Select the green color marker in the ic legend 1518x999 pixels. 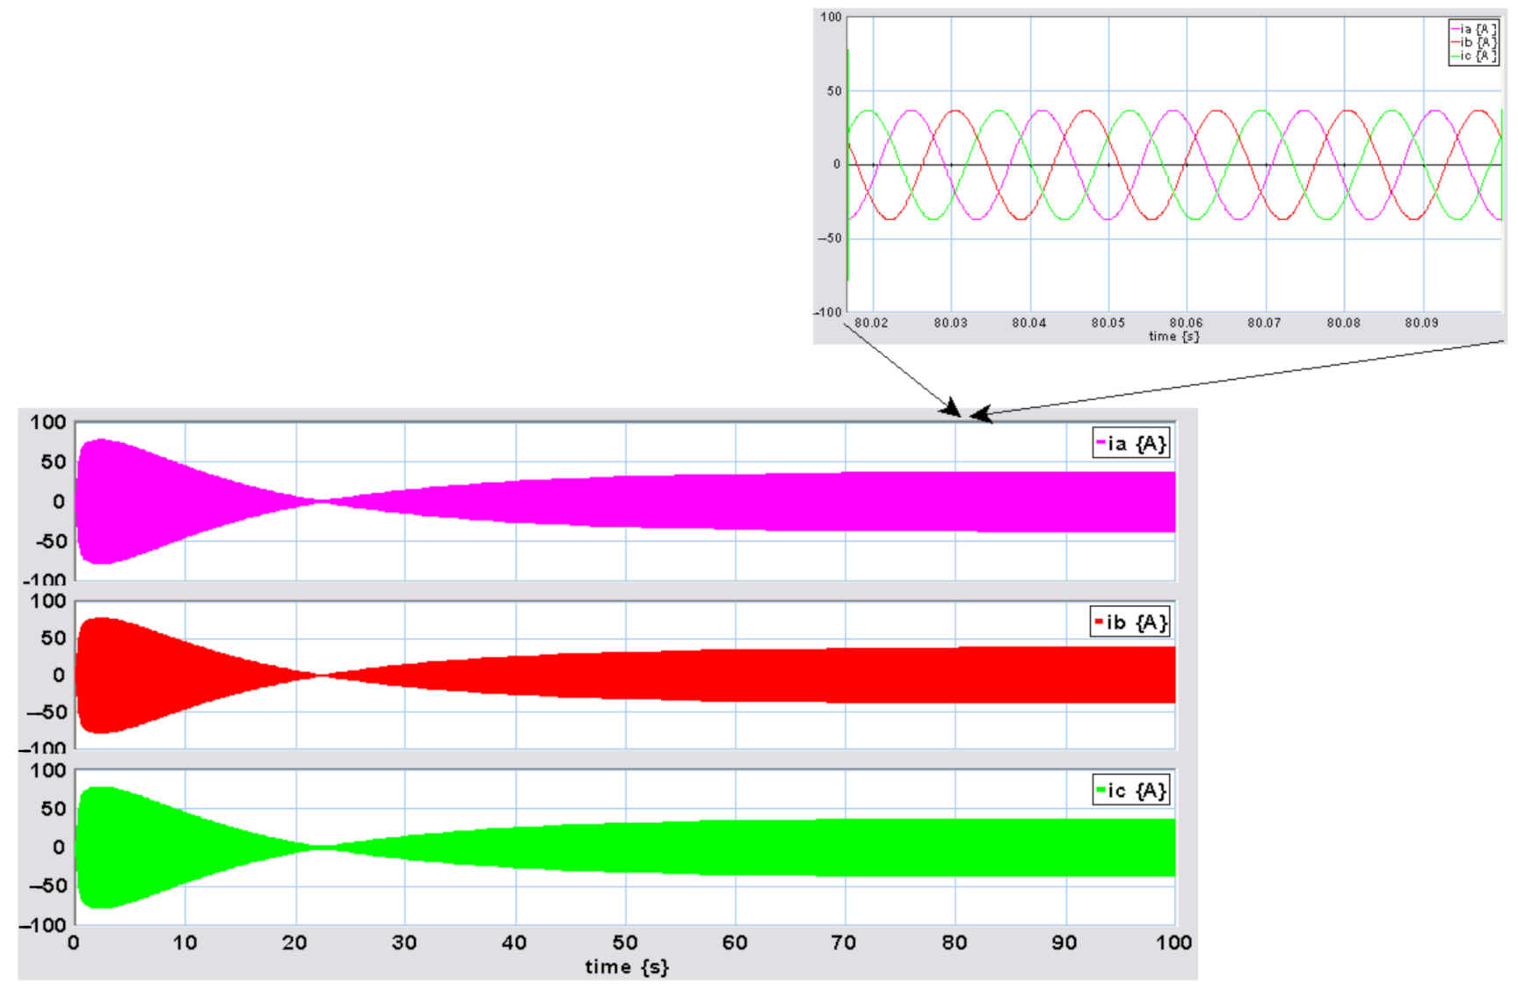(1100, 790)
